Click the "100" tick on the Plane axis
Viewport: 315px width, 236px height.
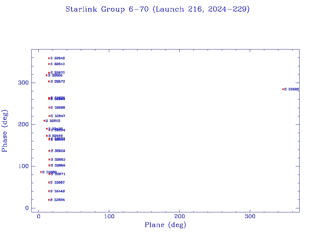coord(109,216)
